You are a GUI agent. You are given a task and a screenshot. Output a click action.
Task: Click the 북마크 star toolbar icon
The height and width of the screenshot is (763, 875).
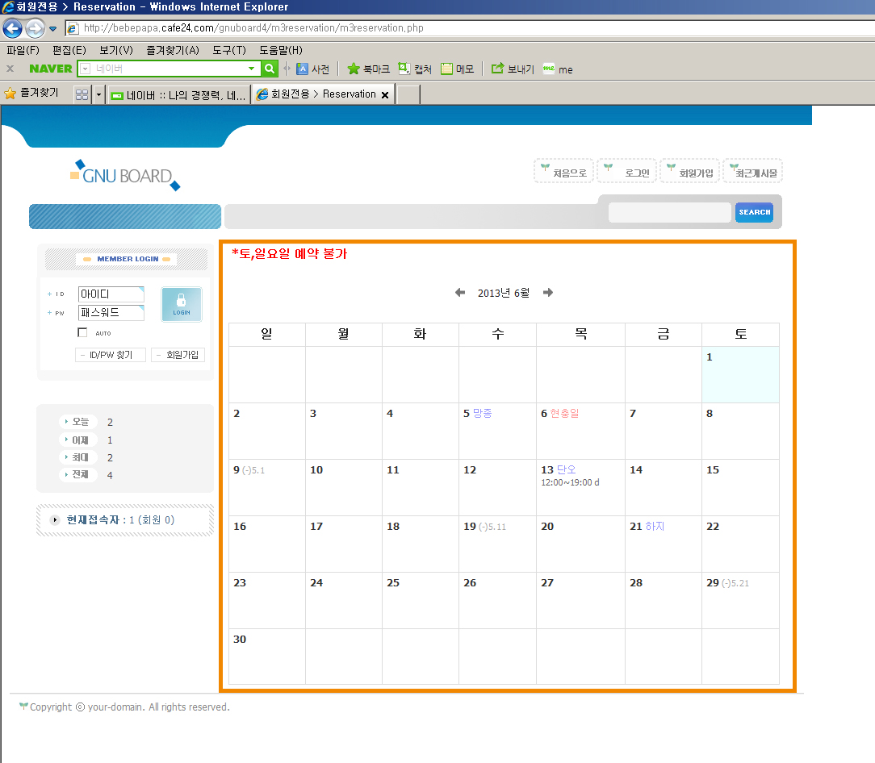pos(368,69)
